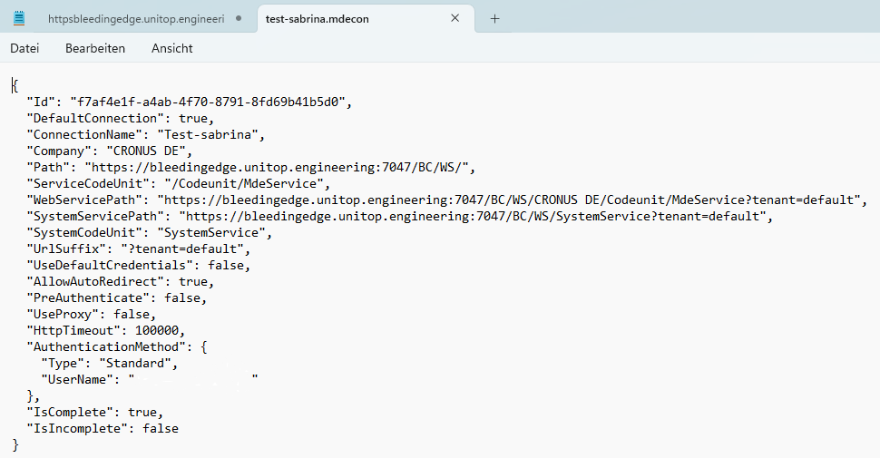Close the test-sabrina.mdecon tab

[x=455, y=18]
